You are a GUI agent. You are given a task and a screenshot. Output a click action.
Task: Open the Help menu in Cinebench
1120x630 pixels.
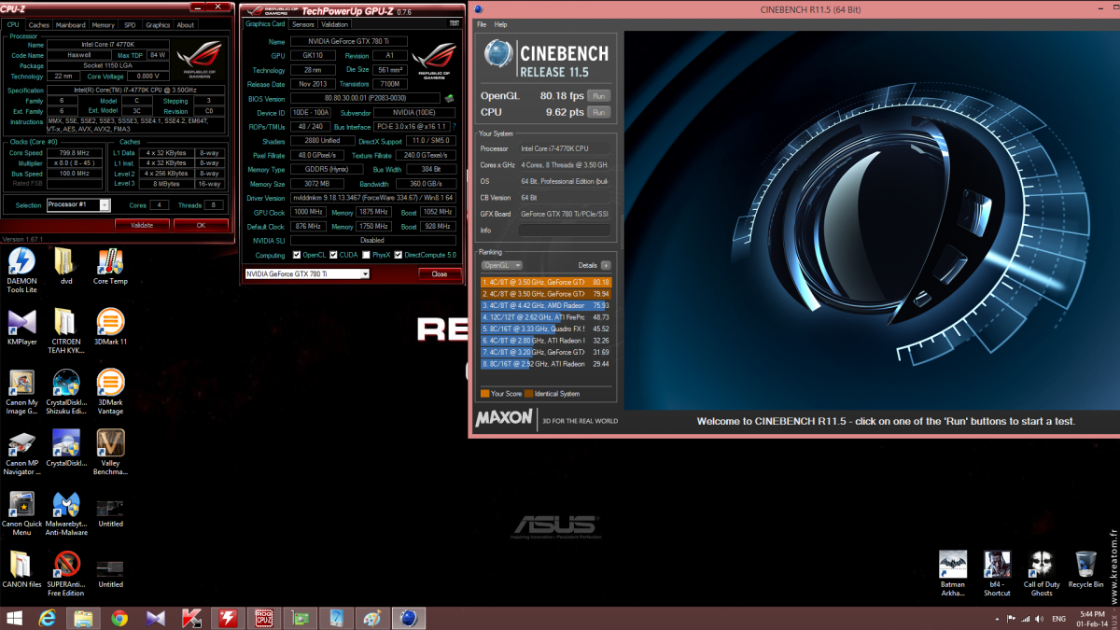coord(501,24)
